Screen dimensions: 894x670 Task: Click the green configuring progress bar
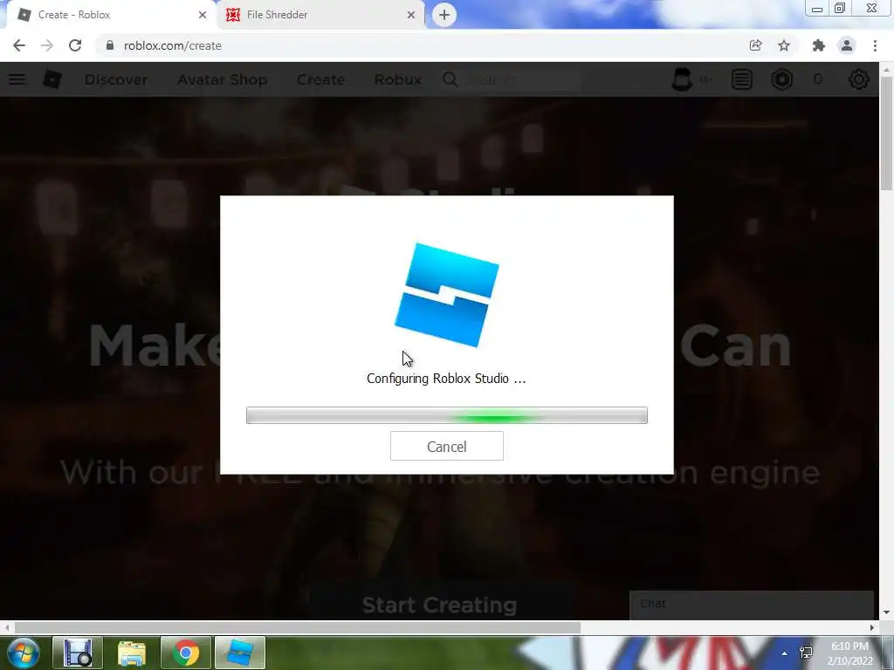tap(446, 415)
